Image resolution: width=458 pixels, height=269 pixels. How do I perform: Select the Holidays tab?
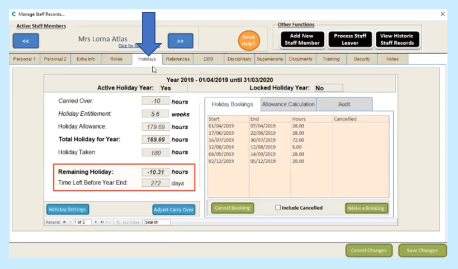point(147,59)
